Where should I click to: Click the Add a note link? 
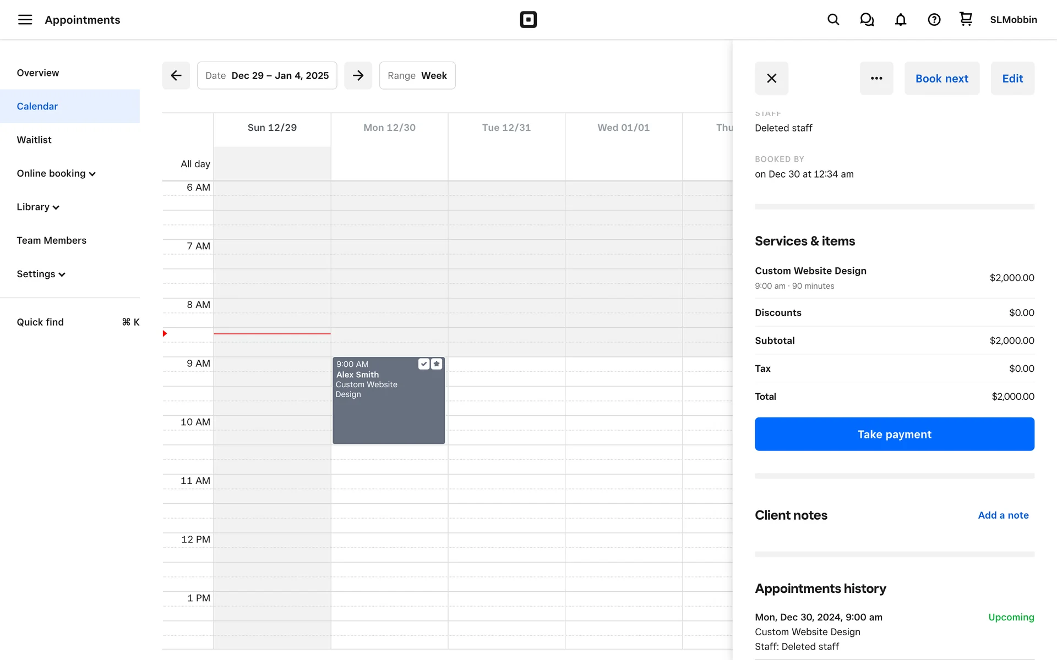tap(1002, 515)
